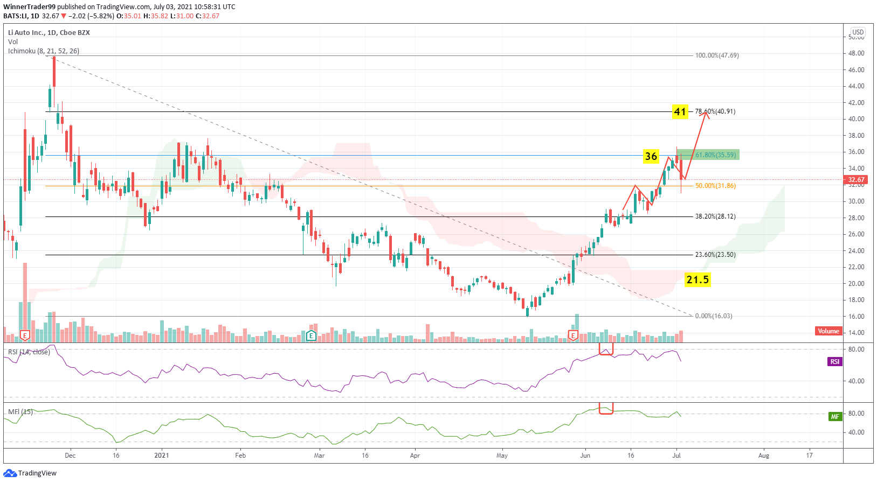This screenshot has height=483, width=877.
Task: Click the Jul date axis label
Action: (676, 456)
